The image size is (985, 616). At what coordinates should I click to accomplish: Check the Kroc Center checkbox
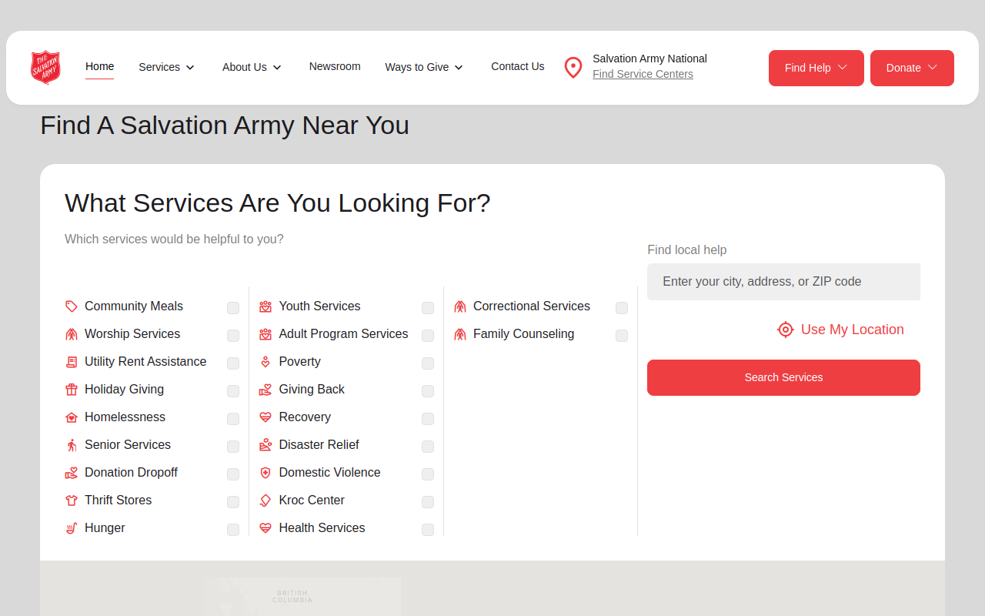coord(428,502)
